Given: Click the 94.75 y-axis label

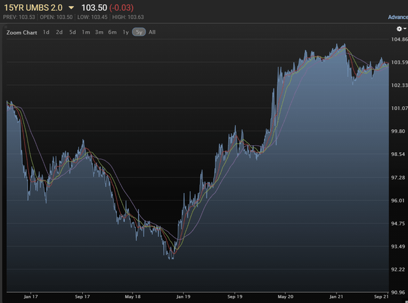Looking at the screenshot, I should (398, 223).
